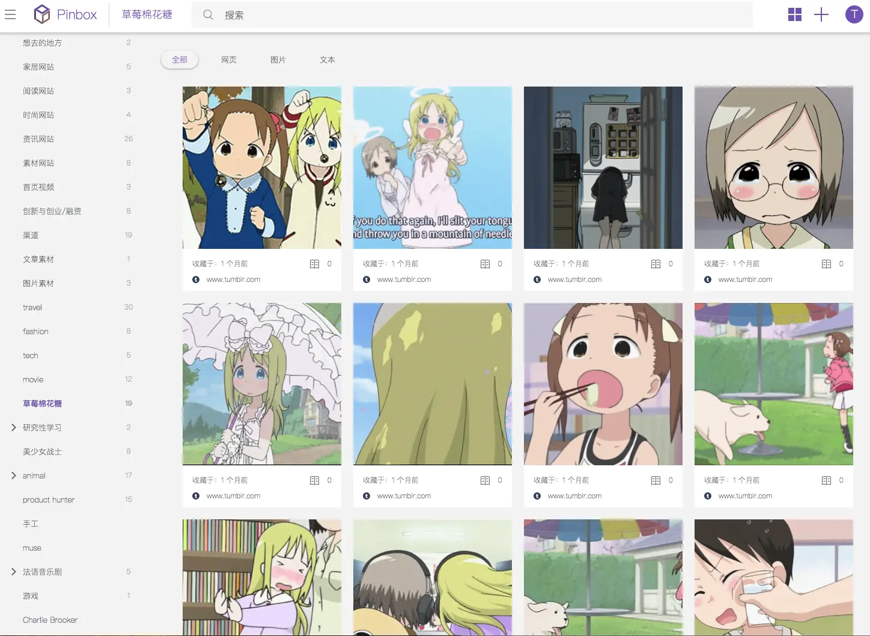The image size is (870, 636).
Task: Open thumbnail of girl eating with chopsticks
Action: tap(603, 384)
